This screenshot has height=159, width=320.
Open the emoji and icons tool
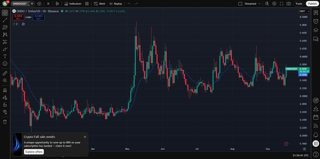(x=5, y=64)
